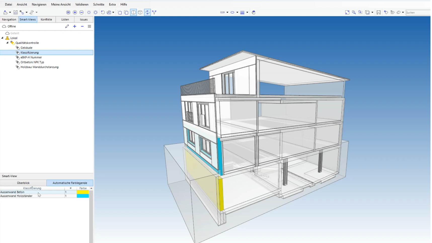The height and width of the screenshot is (243, 432).
Task: Remove smart view using minus icon
Action: [82, 26]
